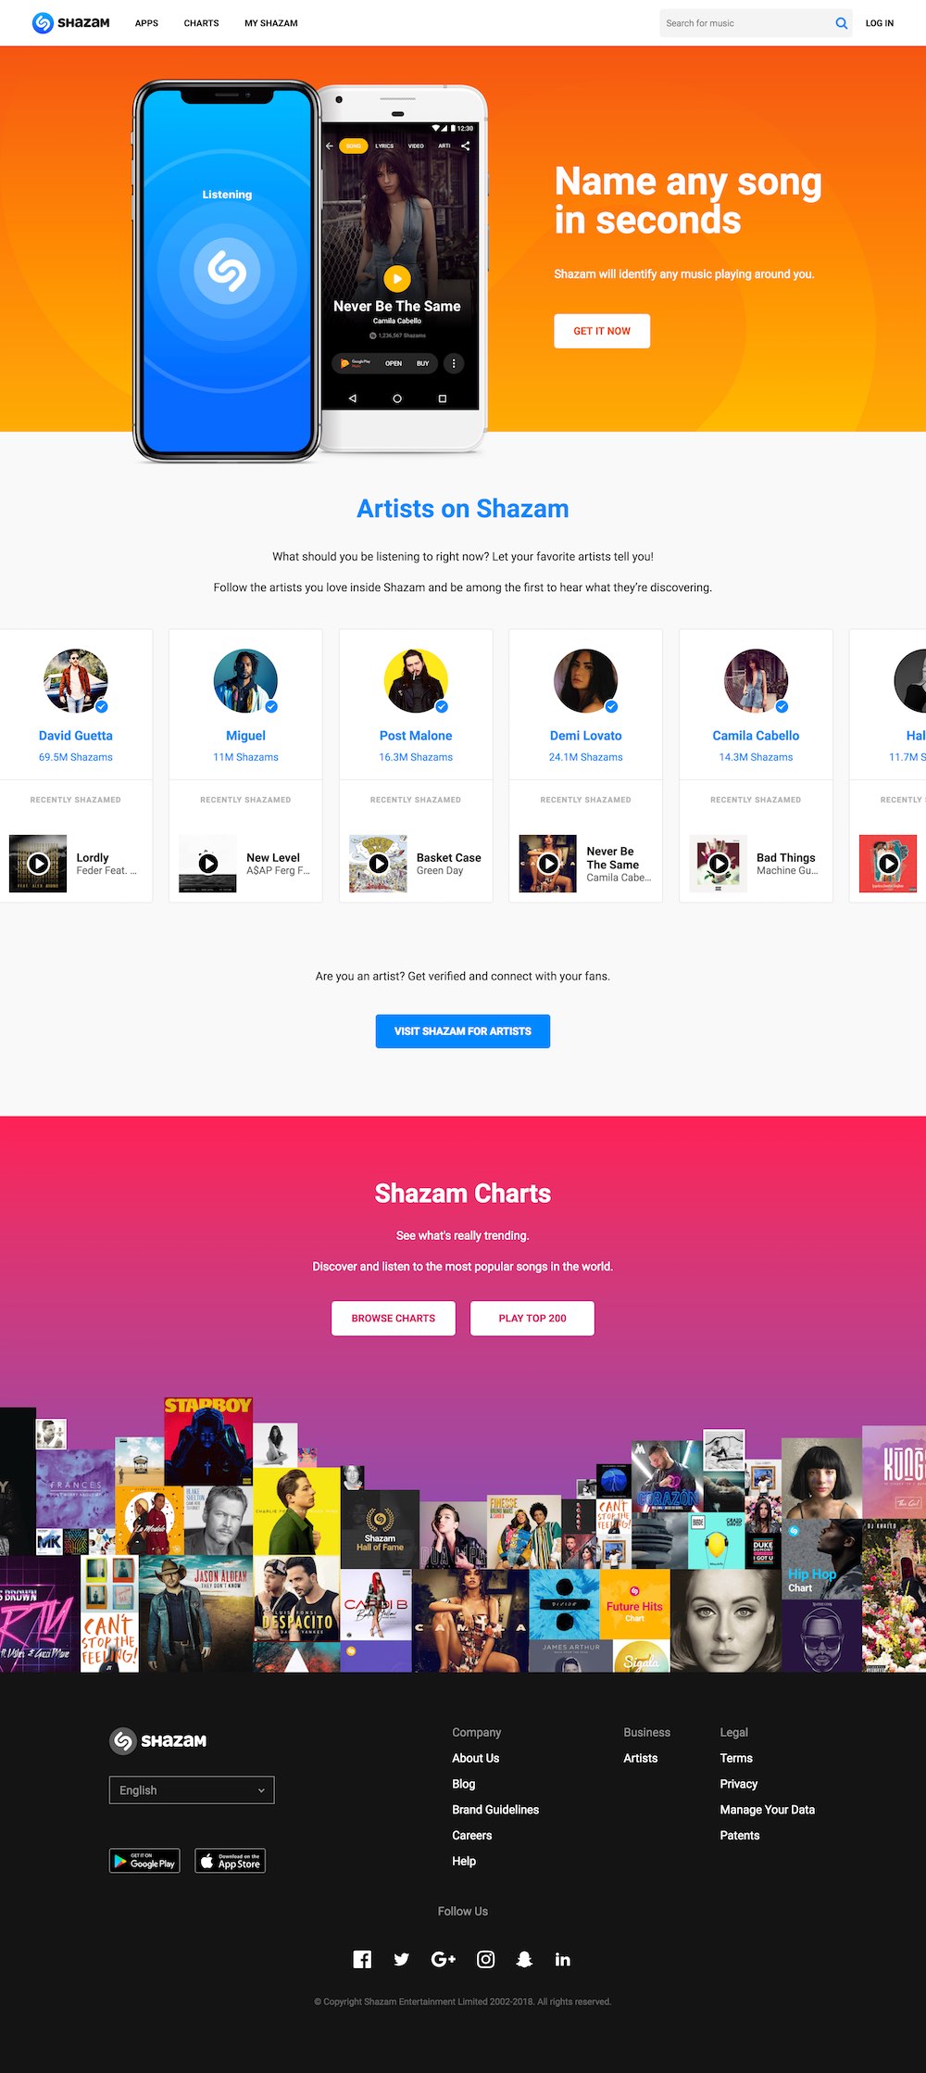Open the About Us footer link
Image resolution: width=926 pixels, height=2073 pixels.
coord(475,1758)
